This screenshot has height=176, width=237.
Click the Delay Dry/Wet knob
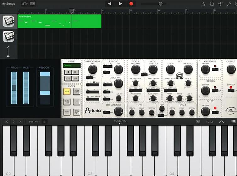(x=205, y=111)
